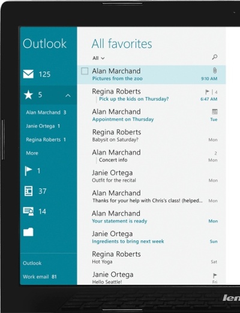Switch to the Work email account
This screenshot has width=240, height=313.
point(40,276)
